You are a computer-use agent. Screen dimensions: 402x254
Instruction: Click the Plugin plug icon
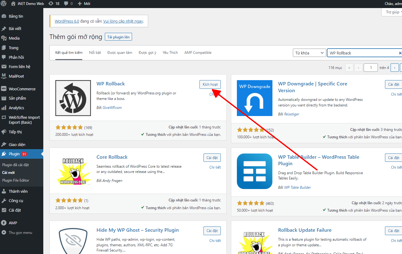(x=4, y=154)
